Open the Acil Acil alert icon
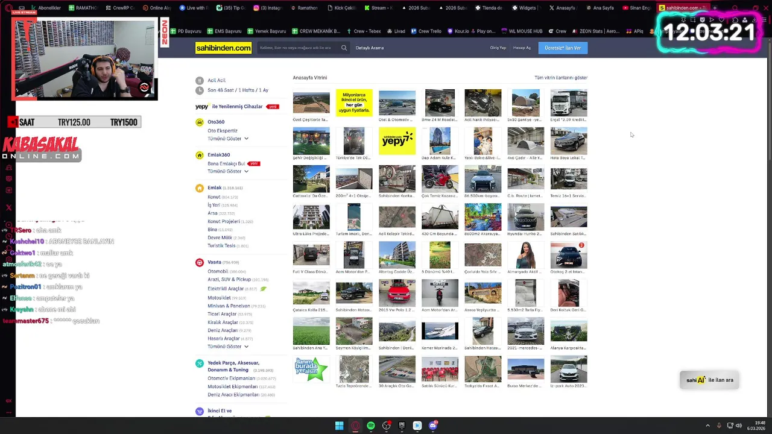The image size is (772, 434). pos(200,80)
